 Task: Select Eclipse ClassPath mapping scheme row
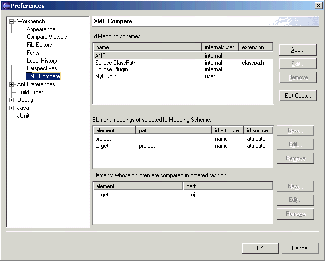(116, 63)
